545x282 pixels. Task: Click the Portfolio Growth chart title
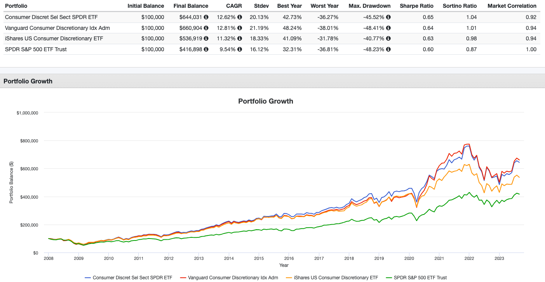pos(265,101)
